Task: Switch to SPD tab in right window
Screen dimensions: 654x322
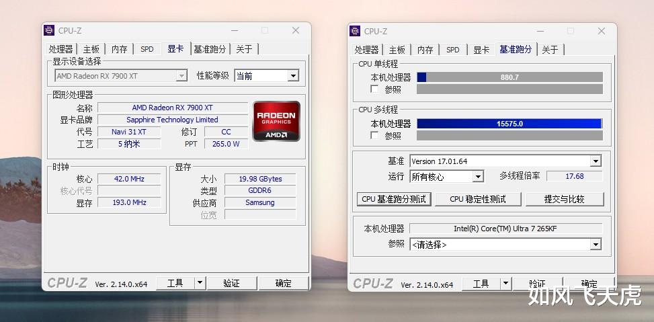Action: [452, 50]
